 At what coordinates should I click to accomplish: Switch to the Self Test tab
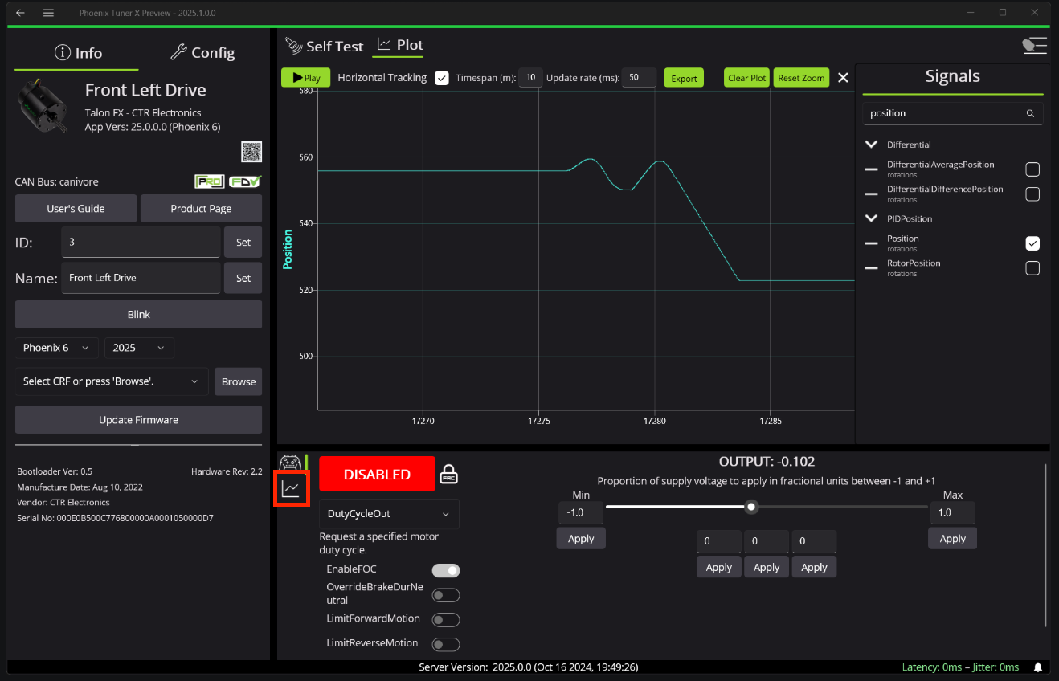[x=325, y=47]
